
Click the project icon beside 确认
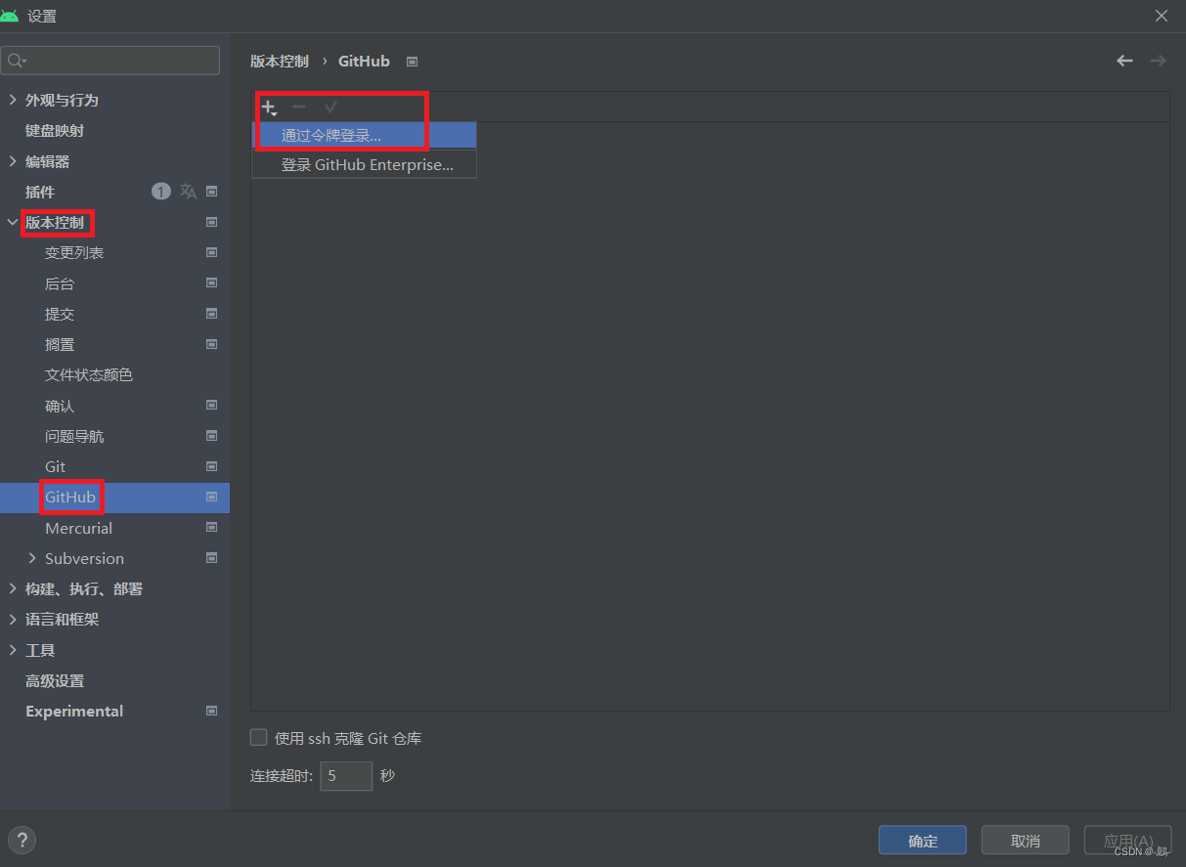click(212, 405)
